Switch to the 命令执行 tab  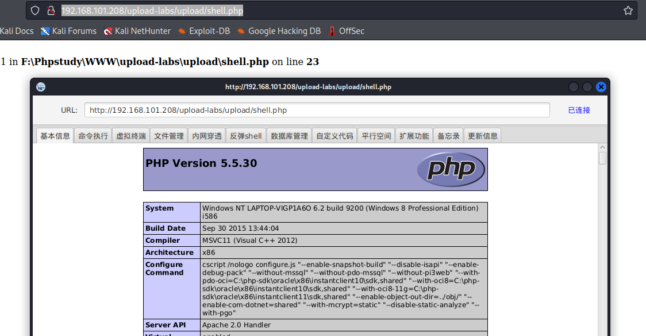point(93,136)
